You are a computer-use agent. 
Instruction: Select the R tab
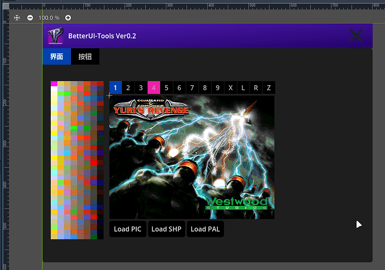point(256,88)
